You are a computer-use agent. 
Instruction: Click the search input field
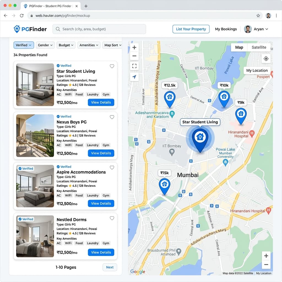99,29
